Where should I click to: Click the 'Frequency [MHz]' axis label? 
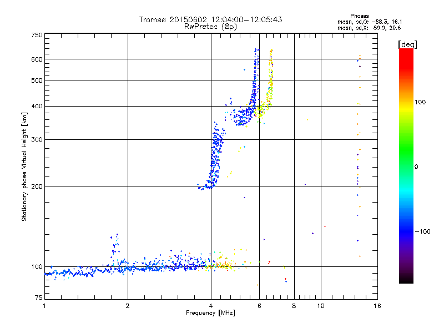pos(211,313)
